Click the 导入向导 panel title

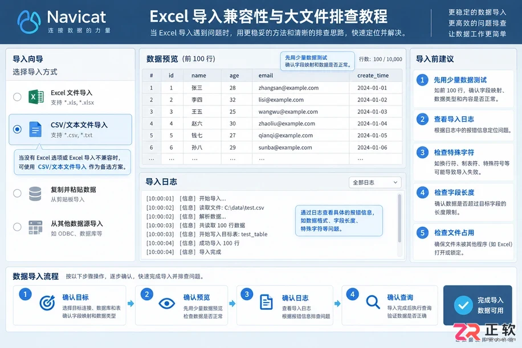pos(28,59)
